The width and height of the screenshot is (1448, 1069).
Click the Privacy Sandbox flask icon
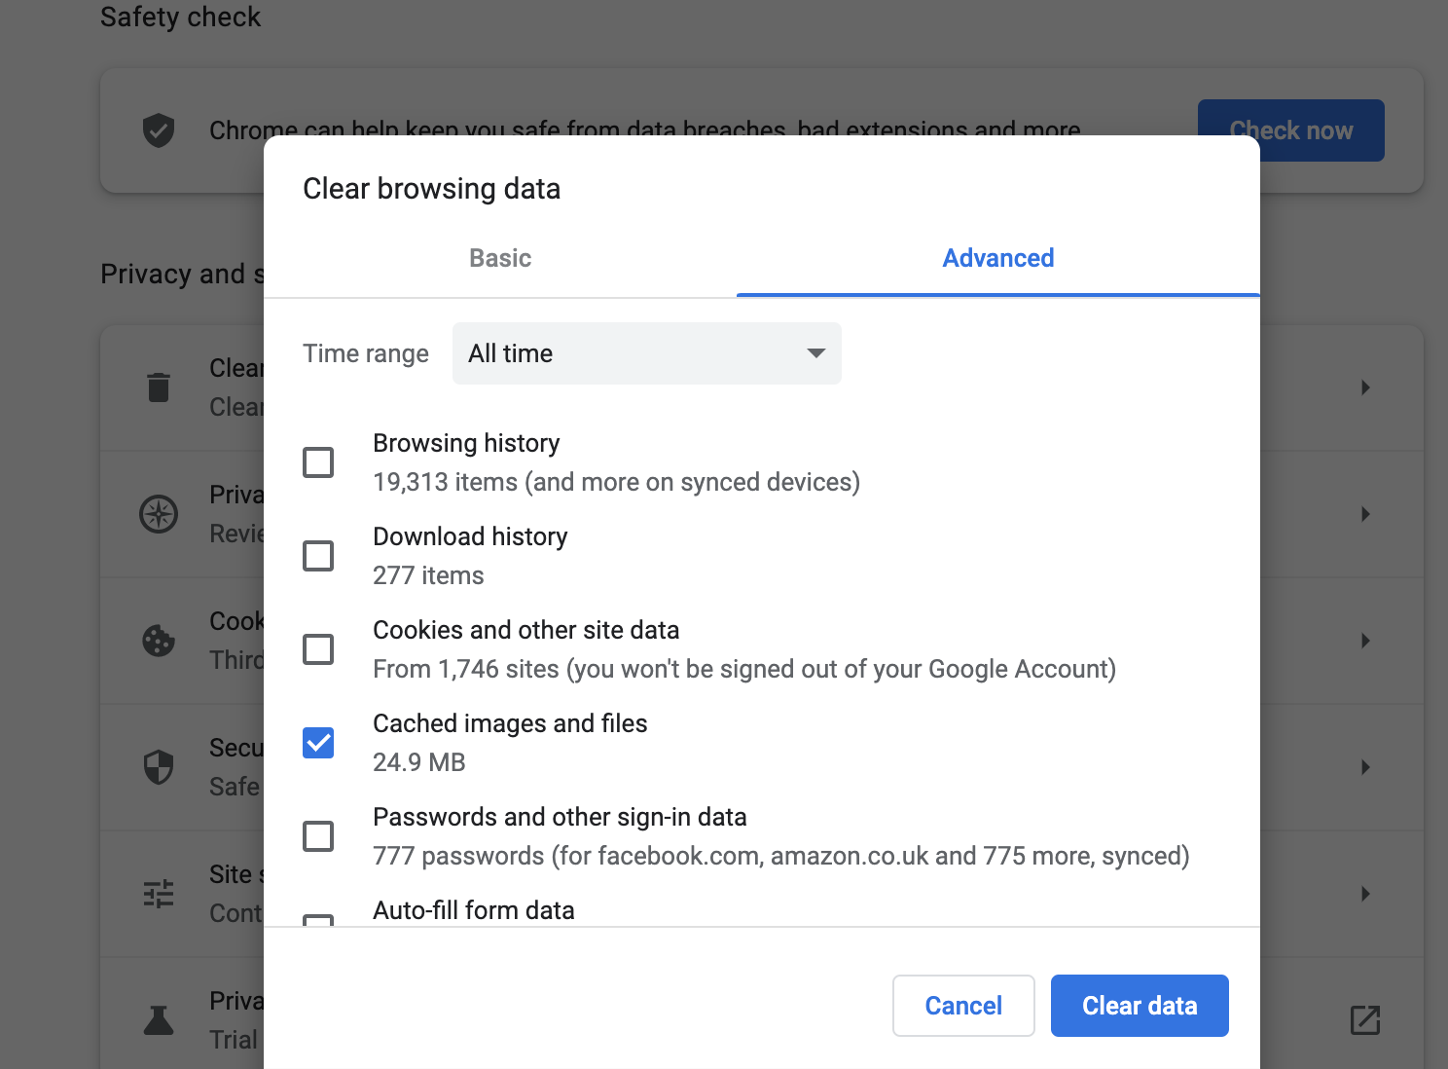click(159, 1020)
